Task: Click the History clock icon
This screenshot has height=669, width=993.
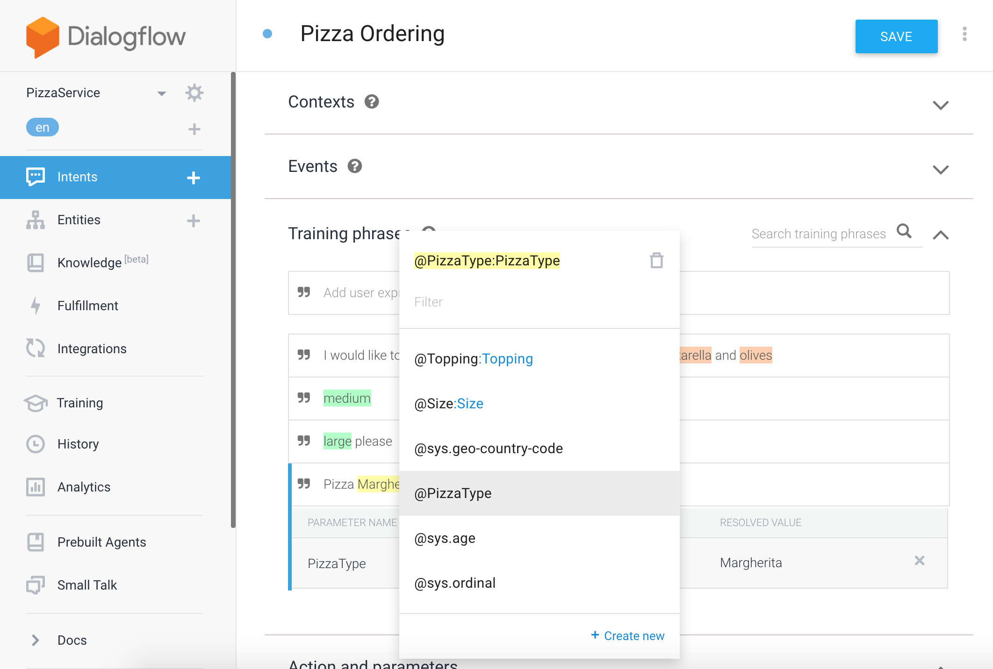Action: click(x=36, y=444)
